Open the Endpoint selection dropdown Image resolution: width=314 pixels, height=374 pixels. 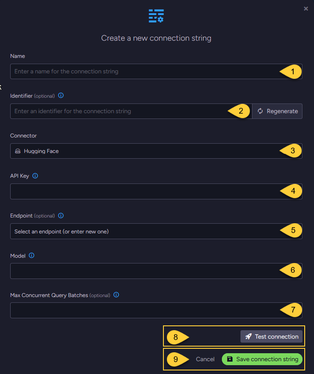click(156, 231)
